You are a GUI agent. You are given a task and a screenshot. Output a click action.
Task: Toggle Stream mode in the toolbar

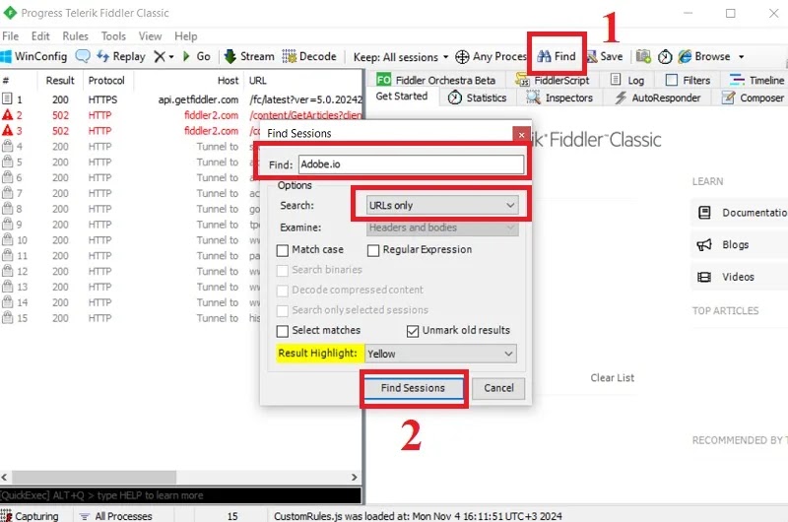pos(249,56)
